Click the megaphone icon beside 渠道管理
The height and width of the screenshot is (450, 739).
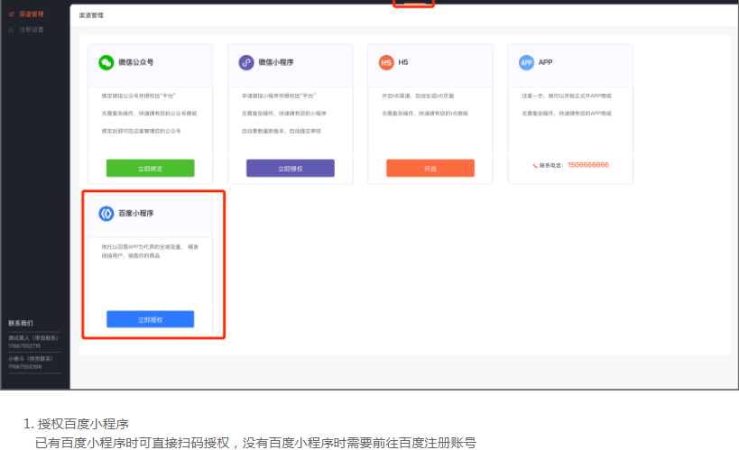tap(12, 14)
